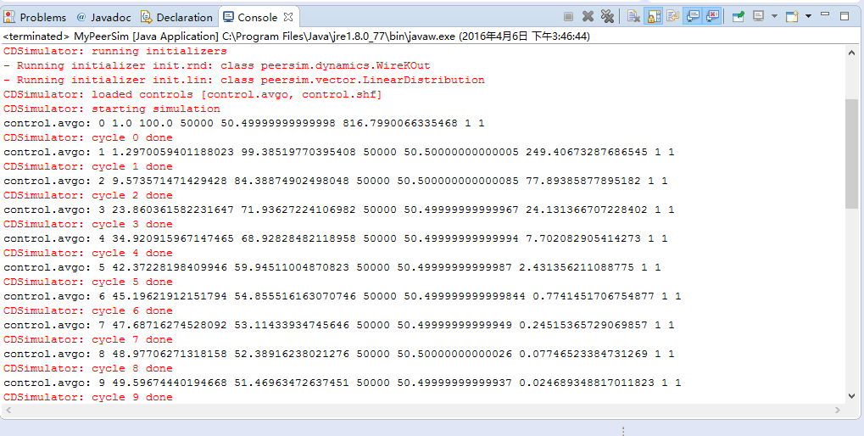Click control.avgo line with 2.431356211088775
The width and height of the screenshot is (864, 436).
(332, 267)
